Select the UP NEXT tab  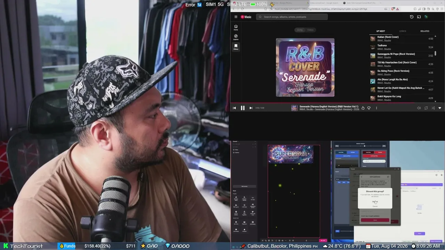pos(381,31)
